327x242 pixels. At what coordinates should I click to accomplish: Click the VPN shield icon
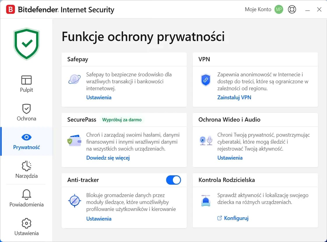(x=206, y=80)
